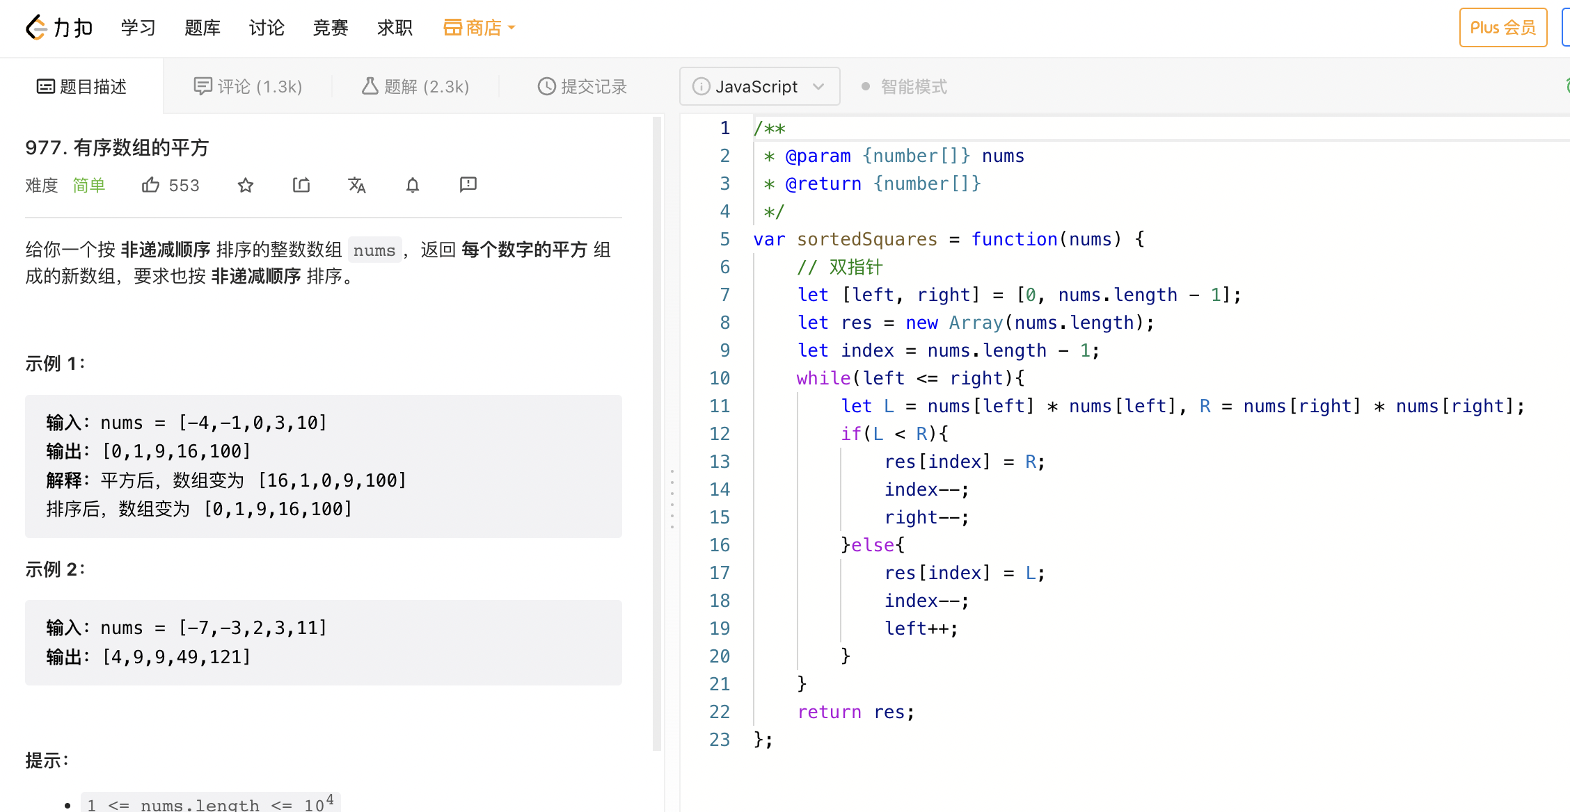Screen dimensions: 1570x812
Task: Open the 学习 menu
Action: pyautogui.click(x=138, y=28)
